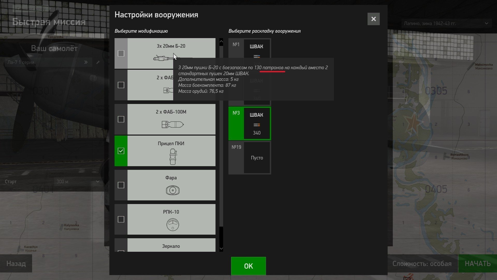Image resolution: width=497 pixels, height=280 pixels.
Task: Enable the 3x 20мм Б-20 checkbox
Action: [121, 53]
